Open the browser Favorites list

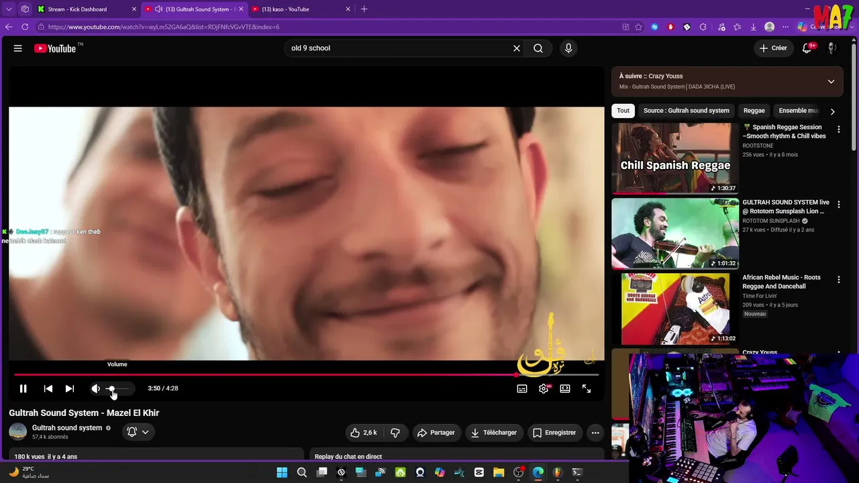738,27
